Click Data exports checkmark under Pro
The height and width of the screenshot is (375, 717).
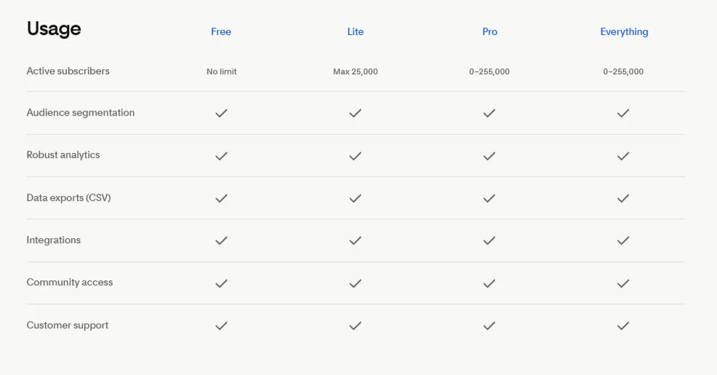pos(489,198)
